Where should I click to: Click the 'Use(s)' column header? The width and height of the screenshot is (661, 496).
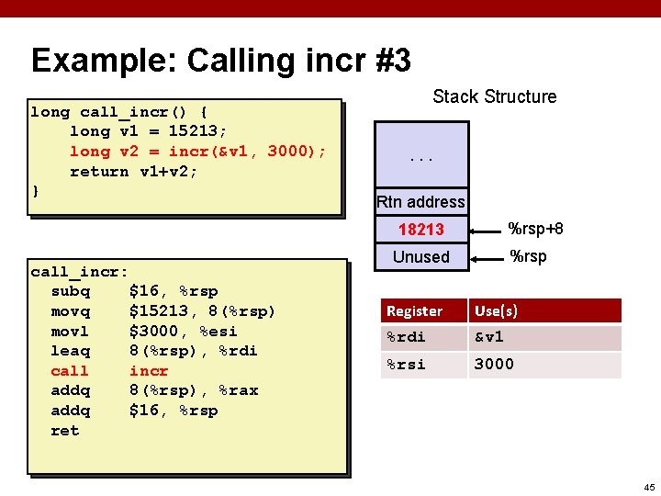pos(545,310)
